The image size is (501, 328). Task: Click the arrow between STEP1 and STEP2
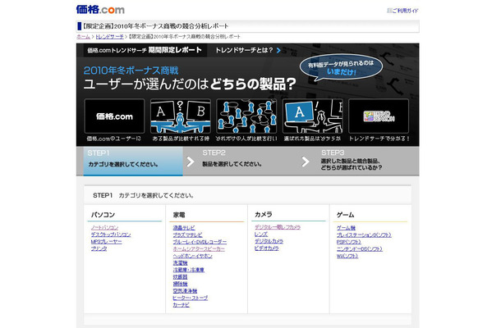coord(191,162)
